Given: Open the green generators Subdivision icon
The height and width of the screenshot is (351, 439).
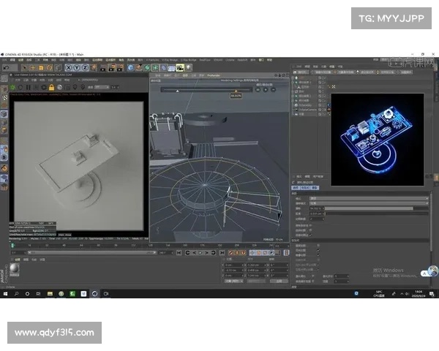Looking at the screenshot, I should tap(147, 68).
